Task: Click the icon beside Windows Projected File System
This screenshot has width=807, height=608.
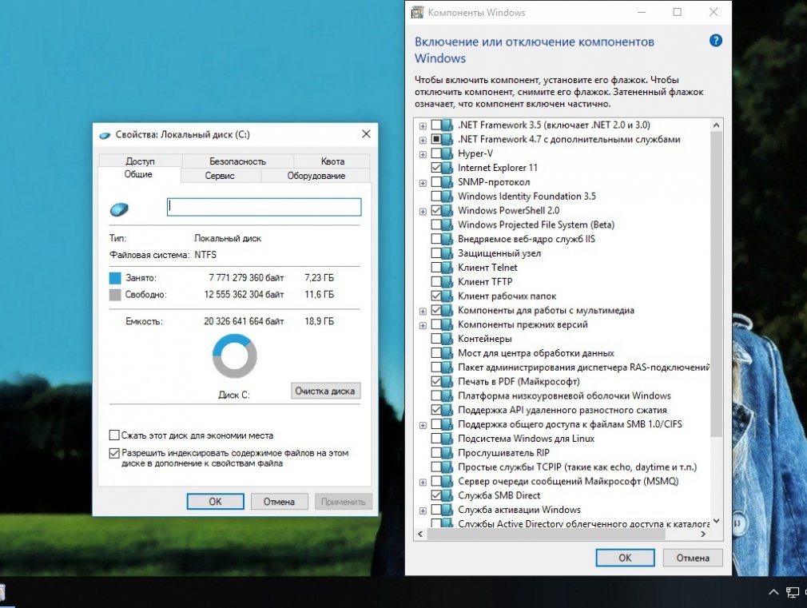Action: pos(447,225)
